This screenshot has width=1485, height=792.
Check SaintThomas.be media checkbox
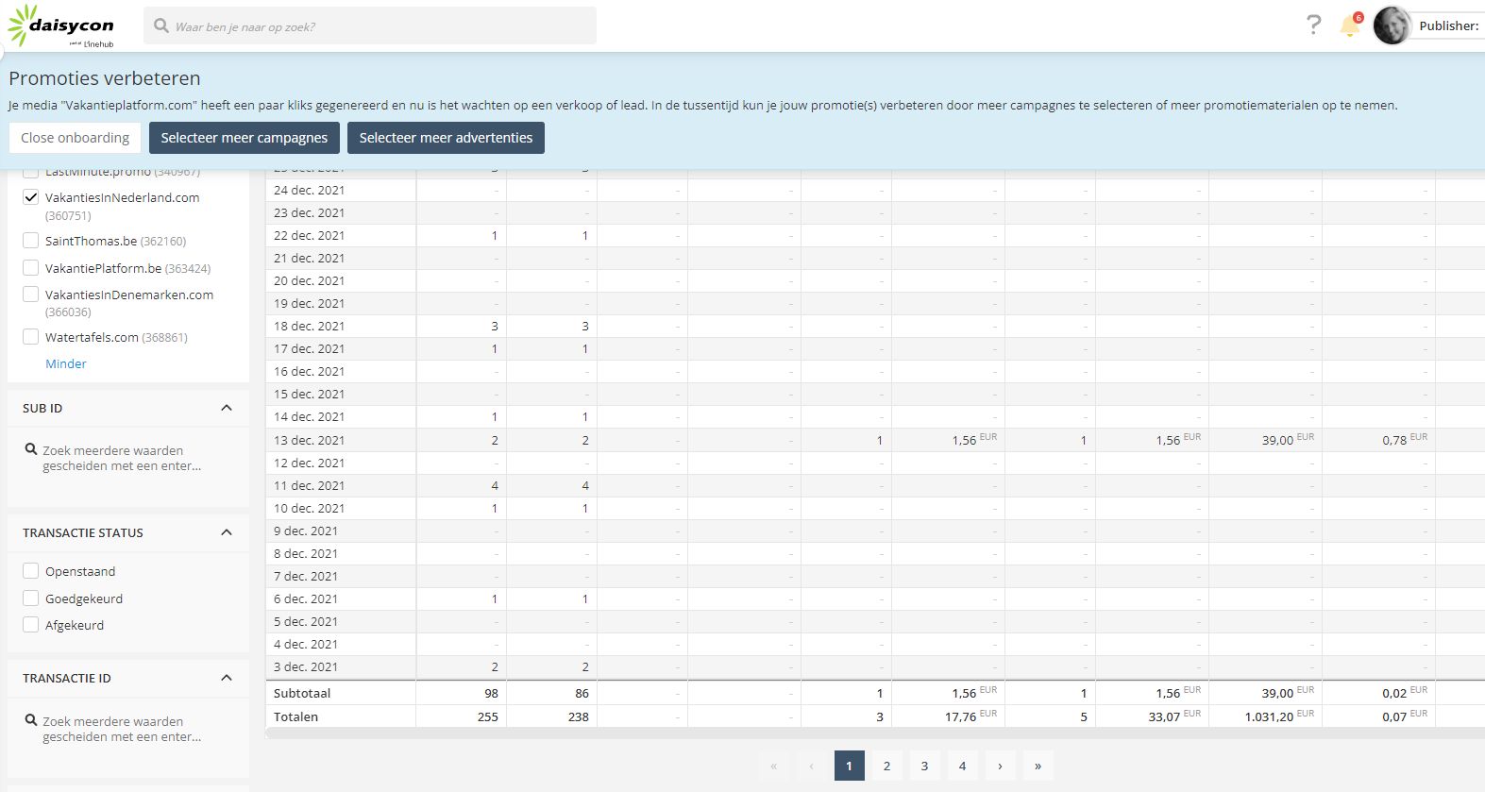tap(31, 241)
